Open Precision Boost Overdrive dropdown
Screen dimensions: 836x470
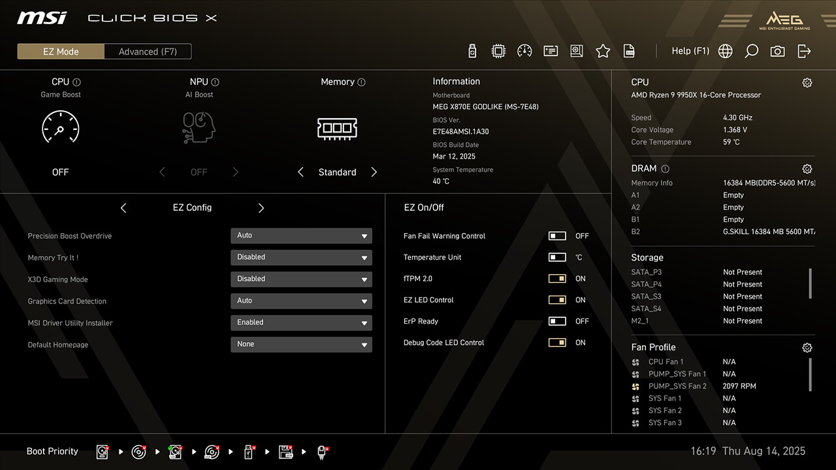pos(301,236)
